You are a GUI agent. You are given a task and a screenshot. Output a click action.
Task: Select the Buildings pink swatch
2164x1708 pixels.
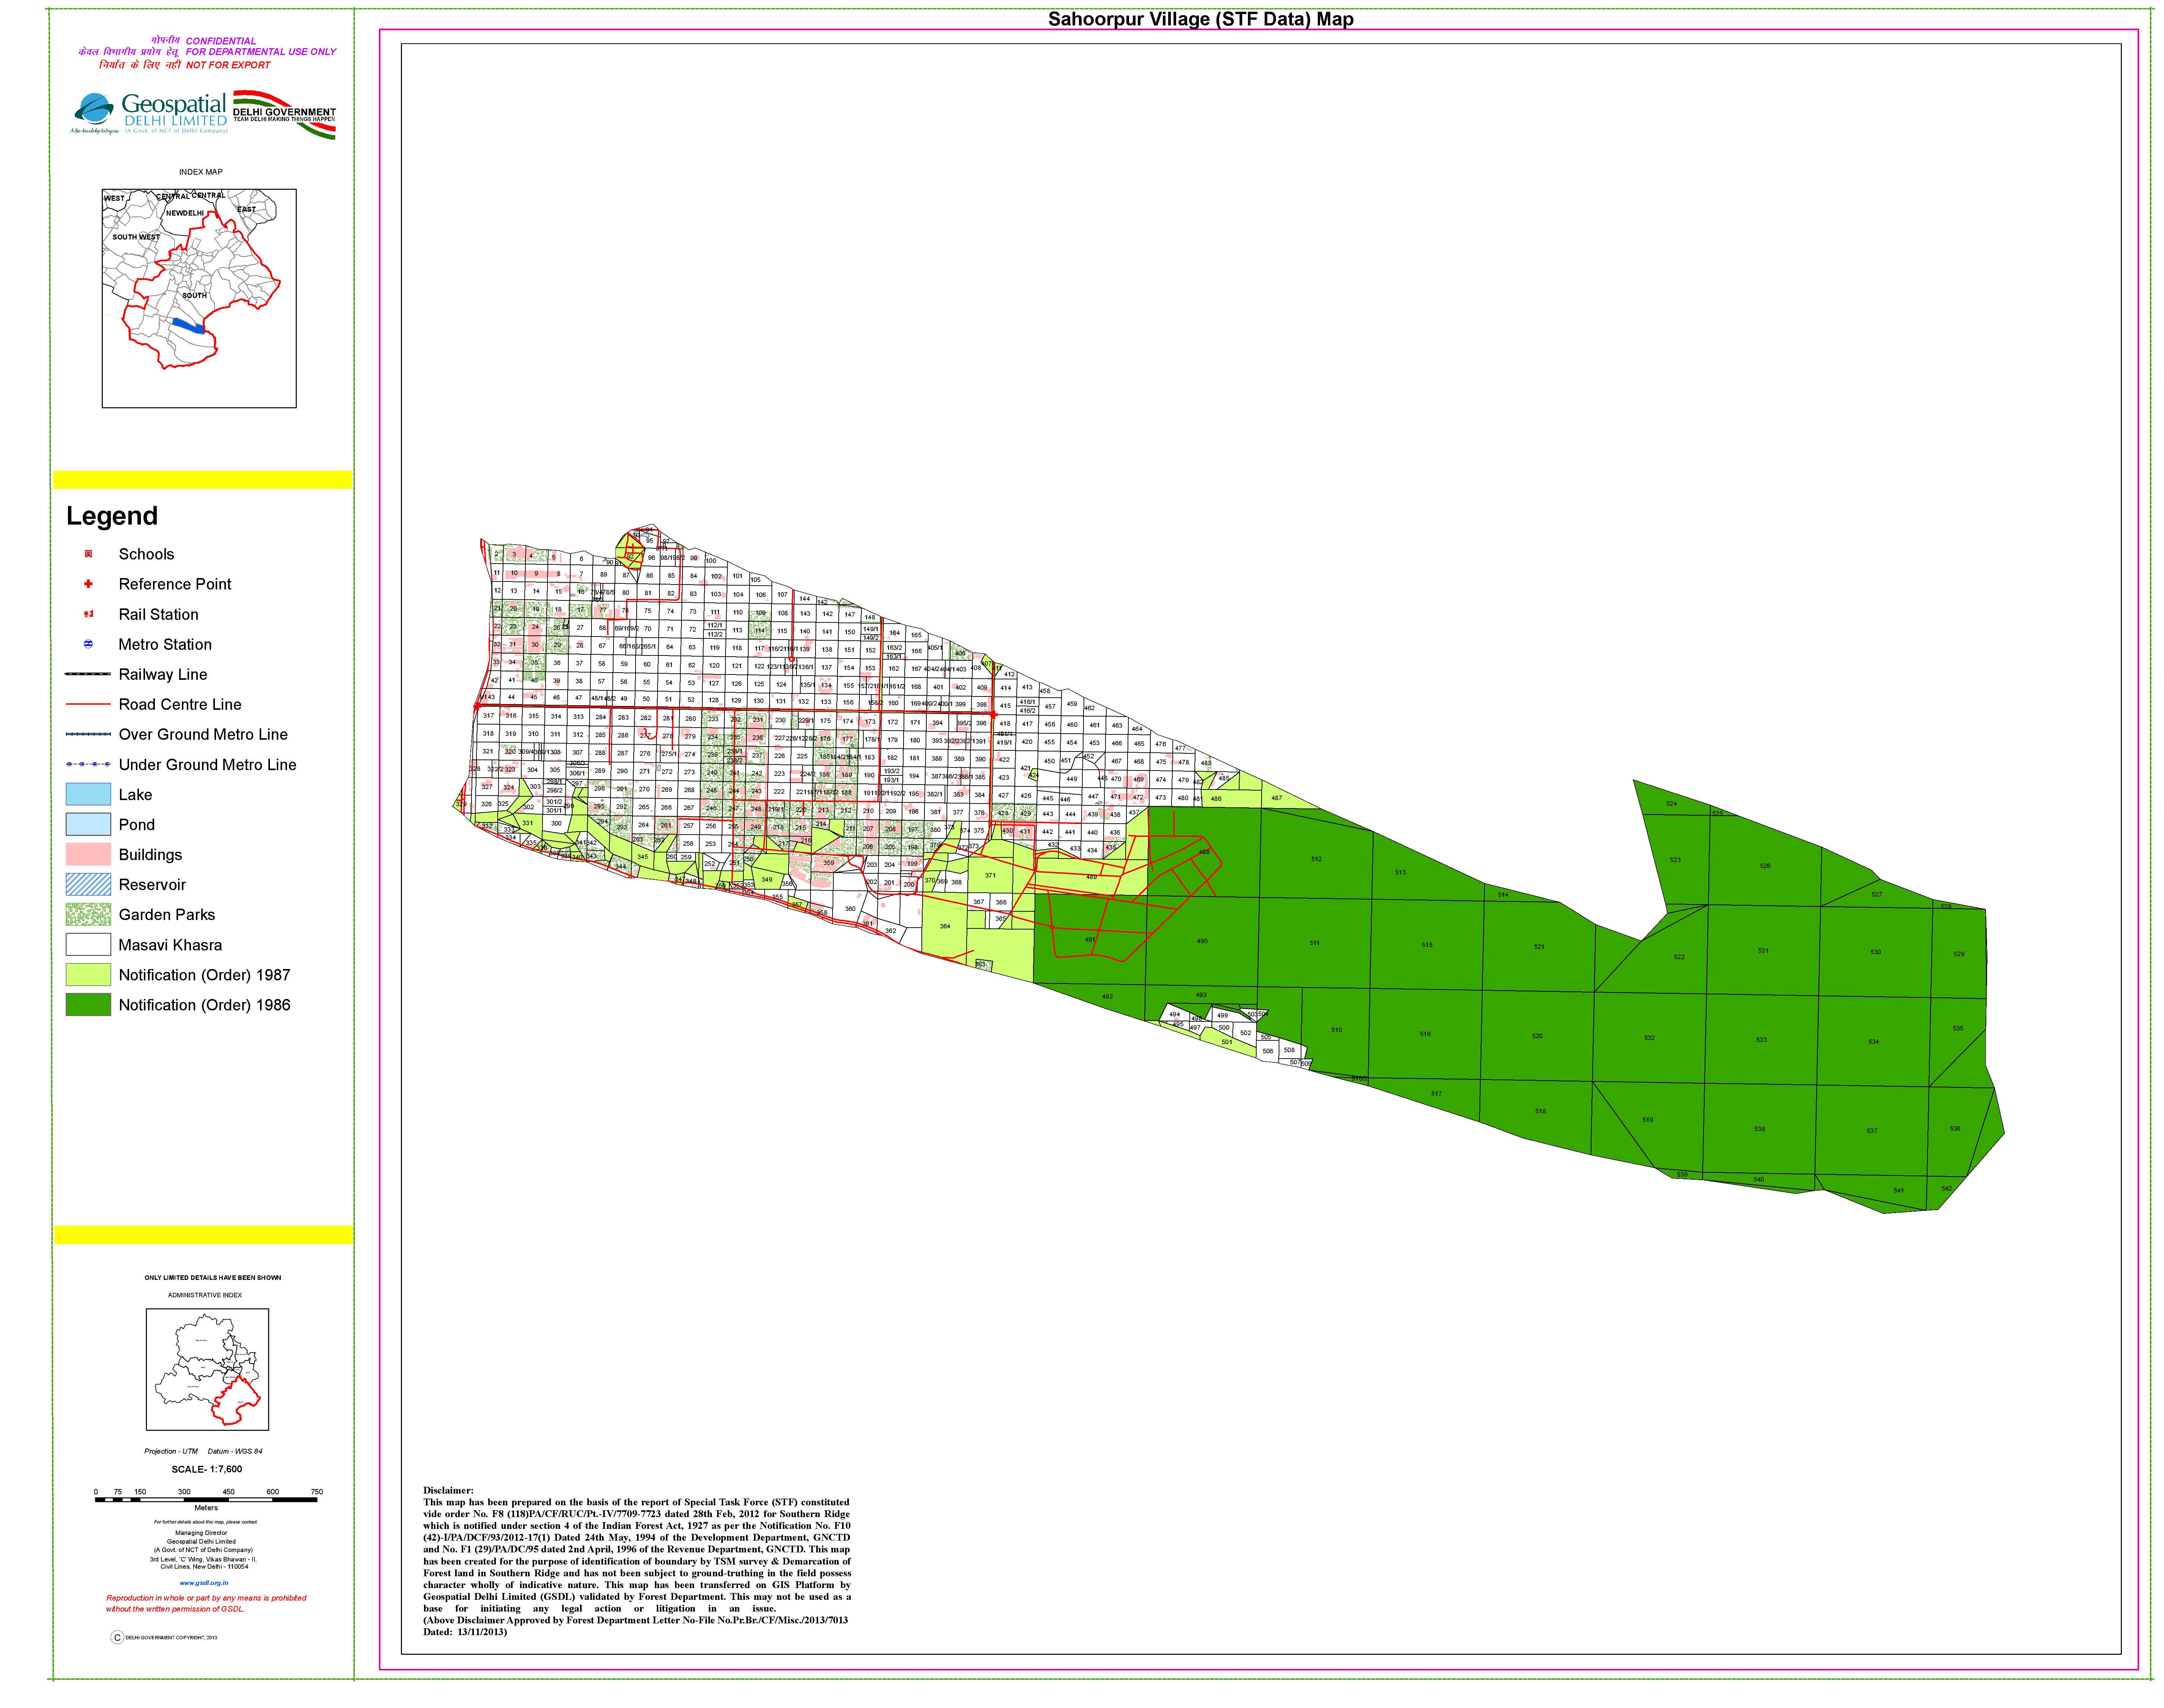click(88, 854)
